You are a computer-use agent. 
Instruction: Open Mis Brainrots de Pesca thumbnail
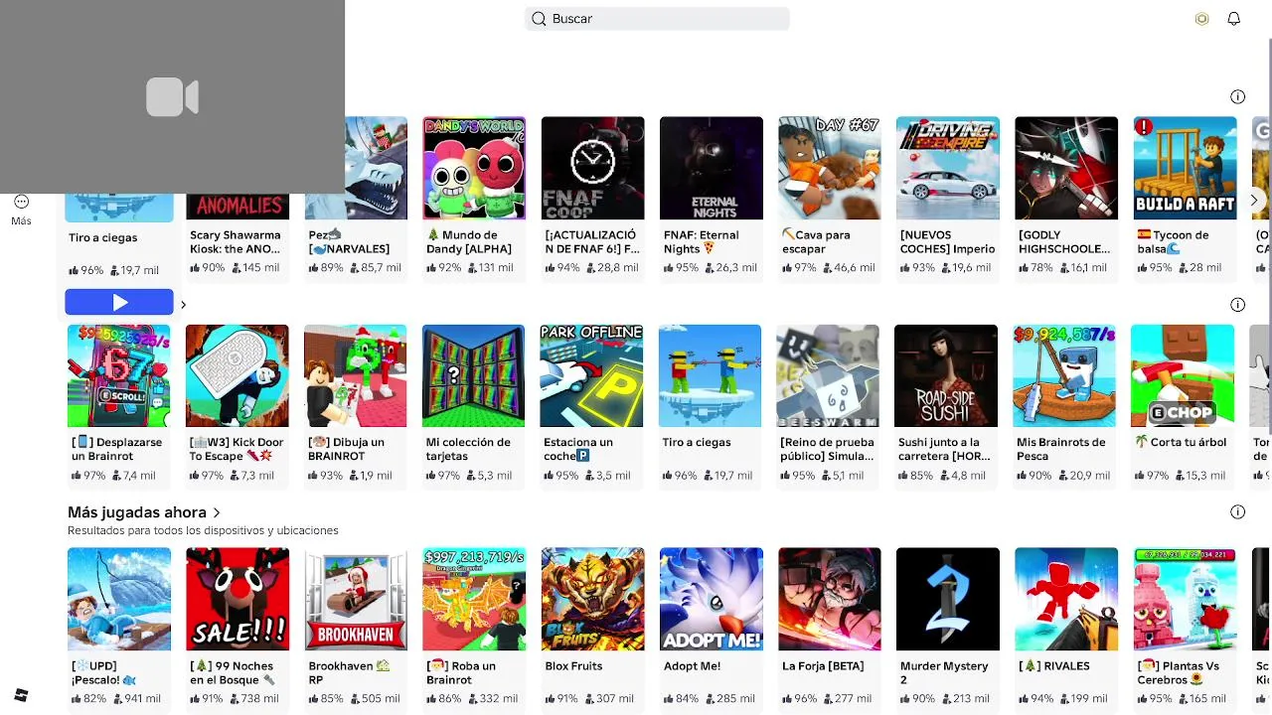[1064, 375]
